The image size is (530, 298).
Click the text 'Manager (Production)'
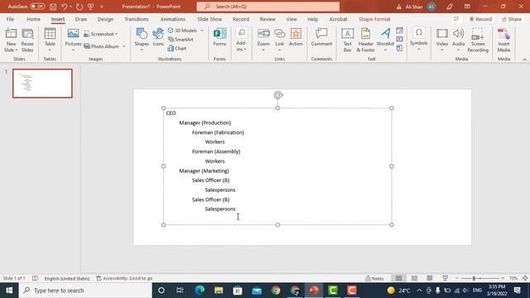pos(205,123)
